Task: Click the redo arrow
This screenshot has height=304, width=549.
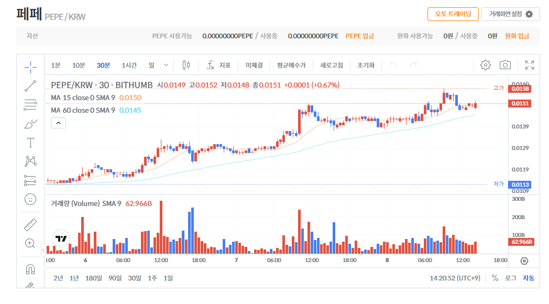Action: point(413,65)
